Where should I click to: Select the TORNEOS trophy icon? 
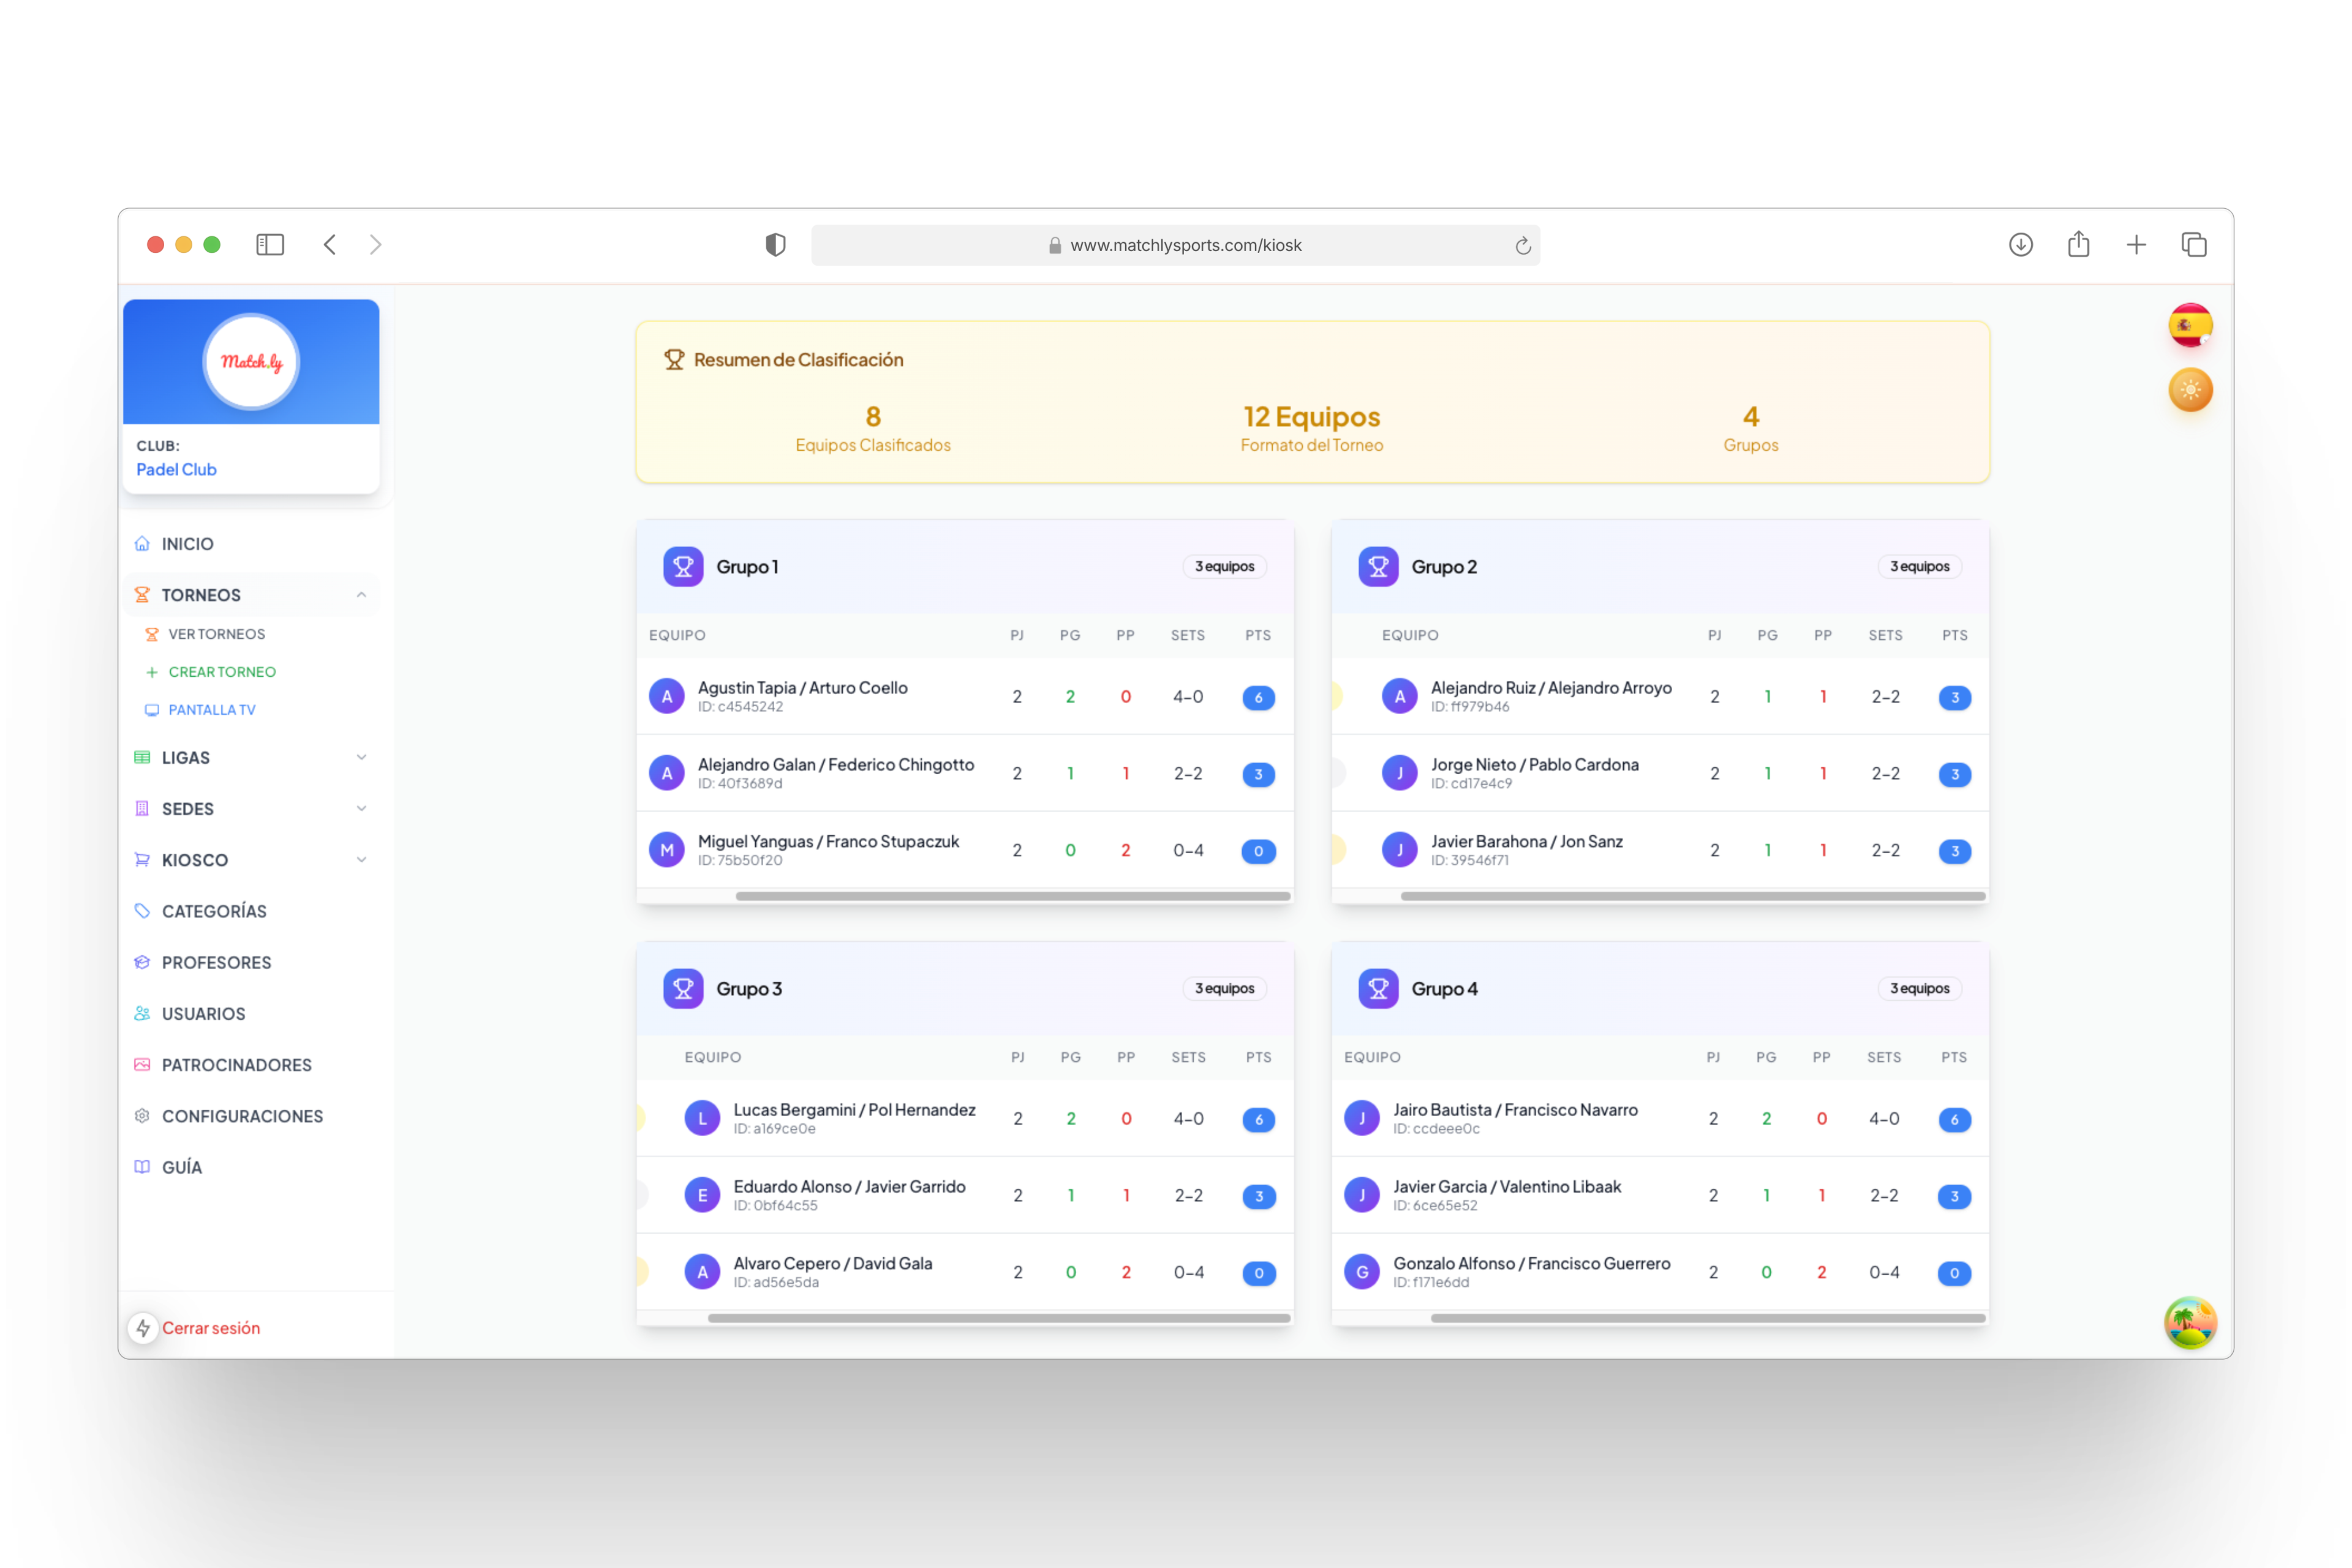[x=143, y=594]
